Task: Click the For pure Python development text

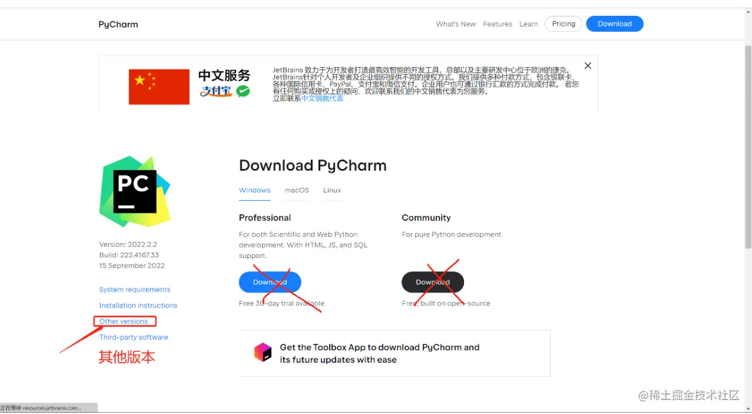Action: click(451, 235)
